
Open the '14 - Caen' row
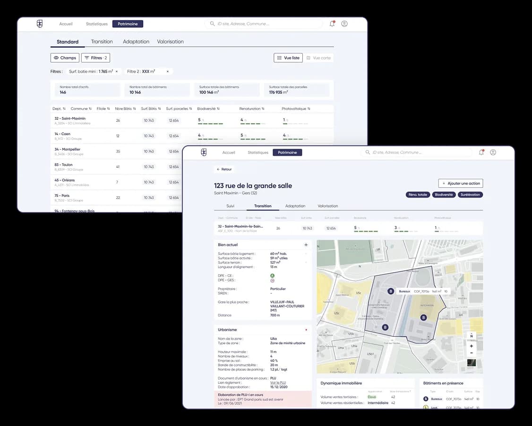coord(192,136)
